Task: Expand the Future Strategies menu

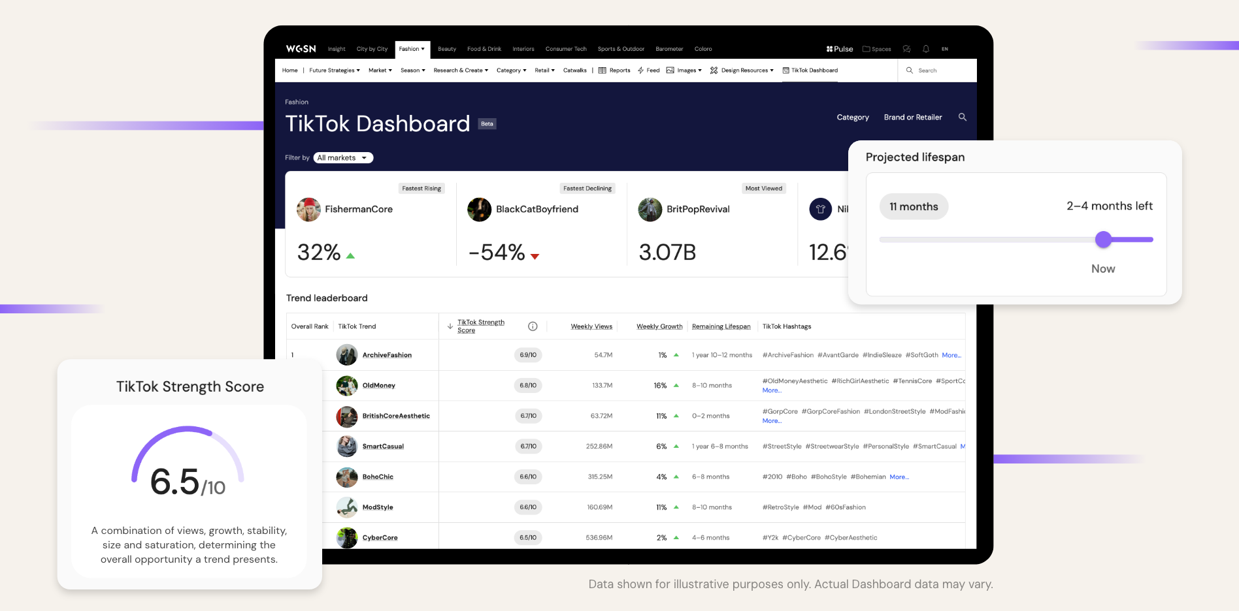Action: [x=335, y=70]
